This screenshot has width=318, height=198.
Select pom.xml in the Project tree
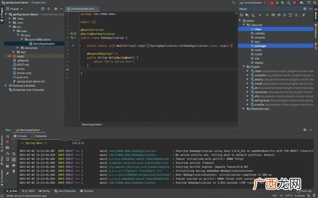(x=22, y=77)
